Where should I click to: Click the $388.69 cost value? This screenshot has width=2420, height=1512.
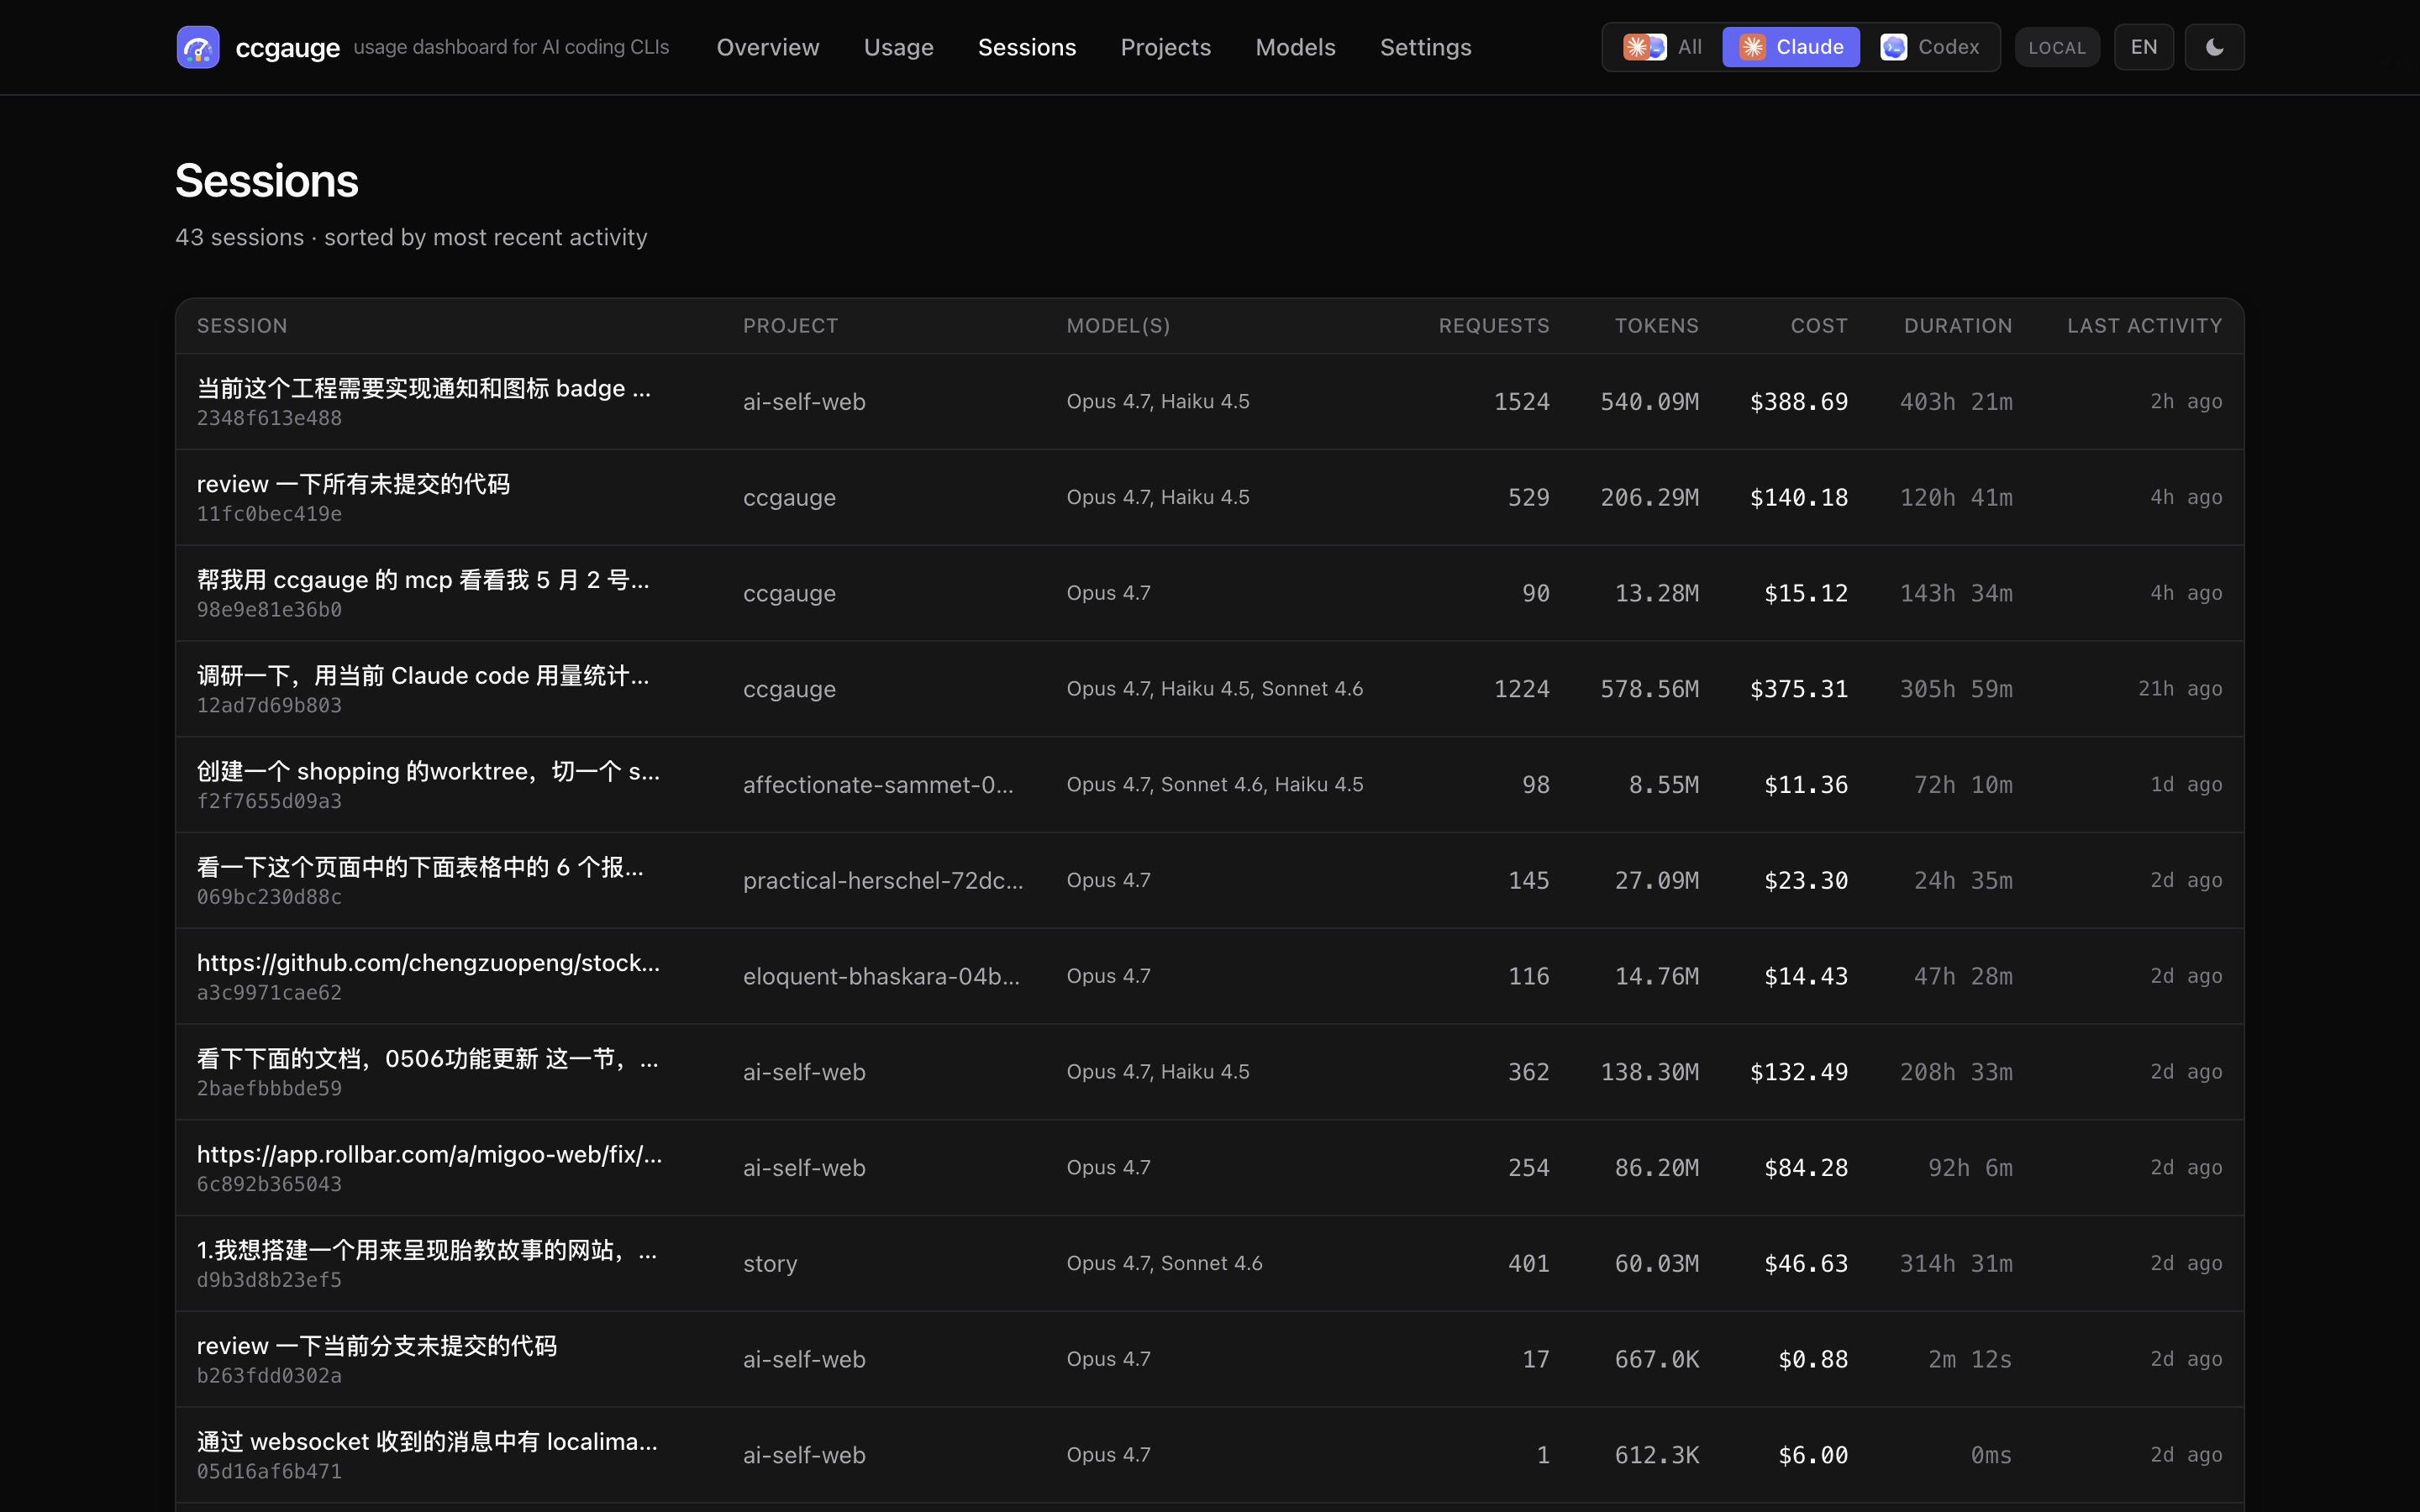pos(1798,401)
